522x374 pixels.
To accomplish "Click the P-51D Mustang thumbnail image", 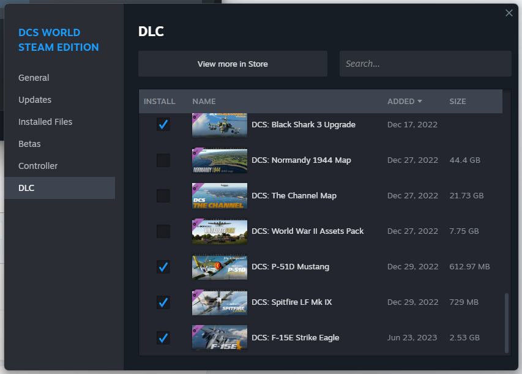I will (x=220, y=267).
